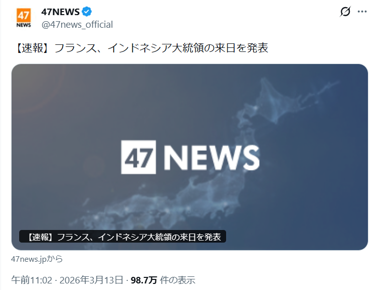Click the 件の表示 views label
Viewport: 377px width, 290px height.
pos(178,280)
